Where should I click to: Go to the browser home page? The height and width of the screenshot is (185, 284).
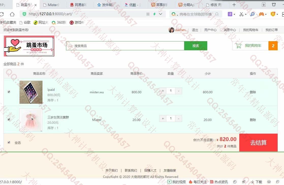pyautogui.click(x=12, y=14)
